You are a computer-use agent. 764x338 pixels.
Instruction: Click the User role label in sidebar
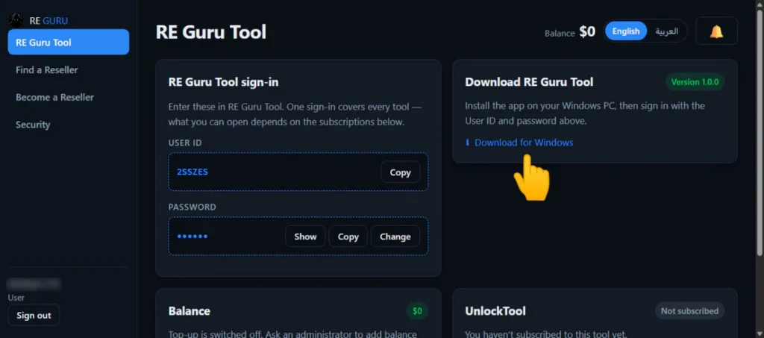[x=16, y=297]
